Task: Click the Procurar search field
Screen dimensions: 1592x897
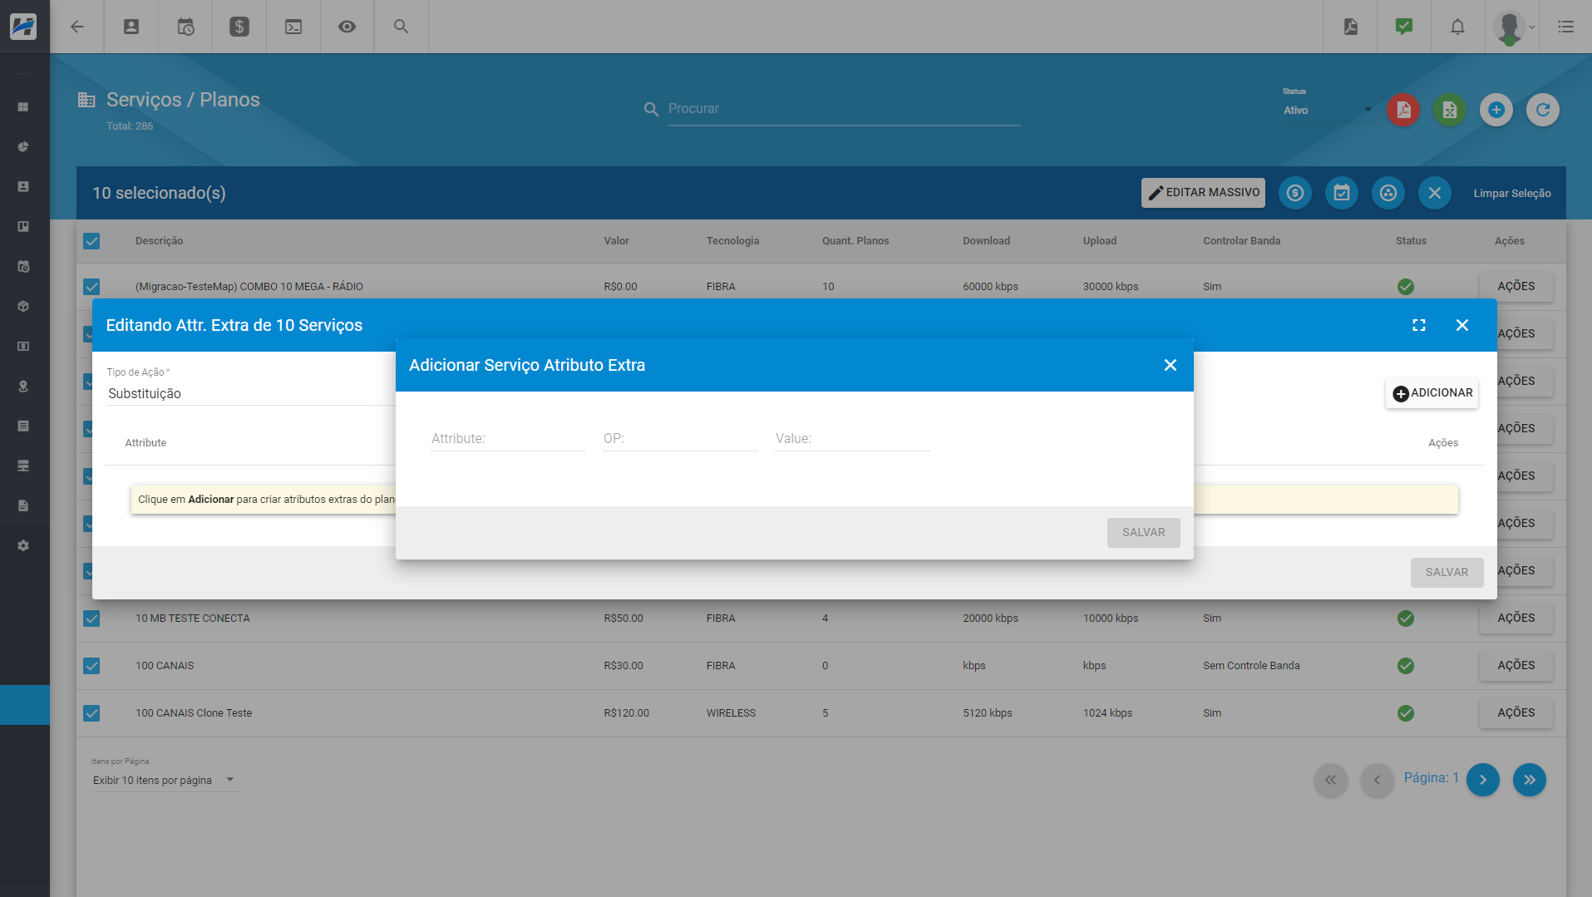Action: point(844,109)
